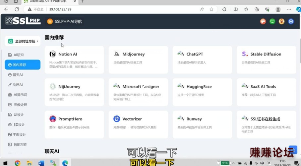This screenshot has width=301, height=166.
Task: Click the page vertical scrollbar
Action: point(300,51)
